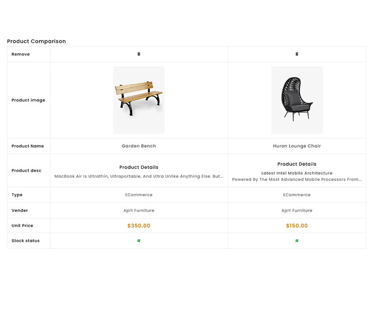Click the Huron Lounge Chair product name
The width and height of the screenshot is (373, 321).
(x=297, y=146)
